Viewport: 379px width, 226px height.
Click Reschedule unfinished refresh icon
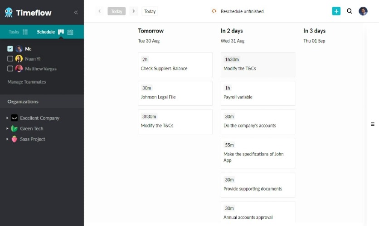214,11
